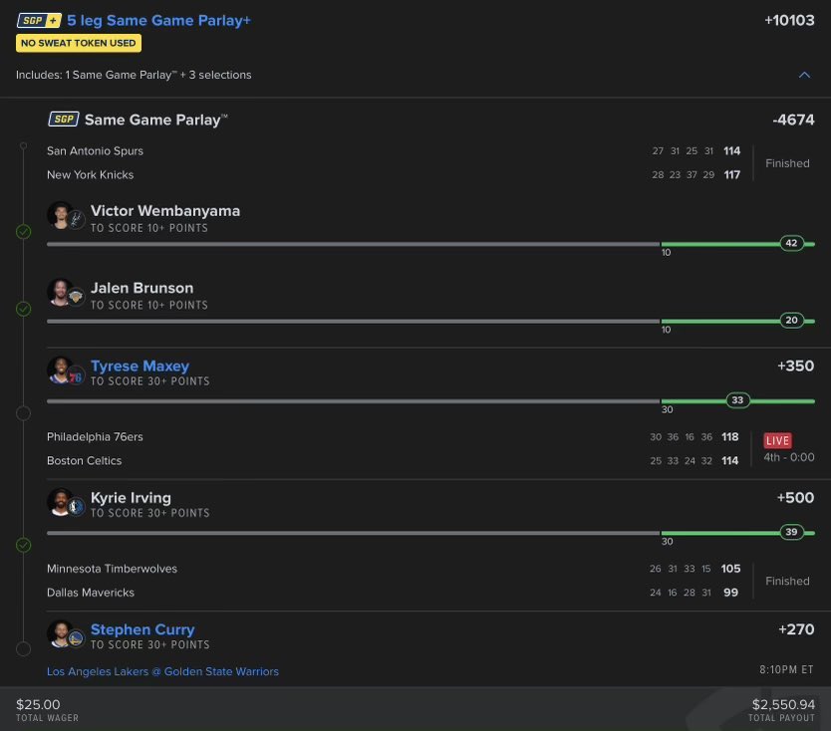Open the Tyrese Maxey player link
Viewport: 831px width, 731px height.
coord(139,366)
